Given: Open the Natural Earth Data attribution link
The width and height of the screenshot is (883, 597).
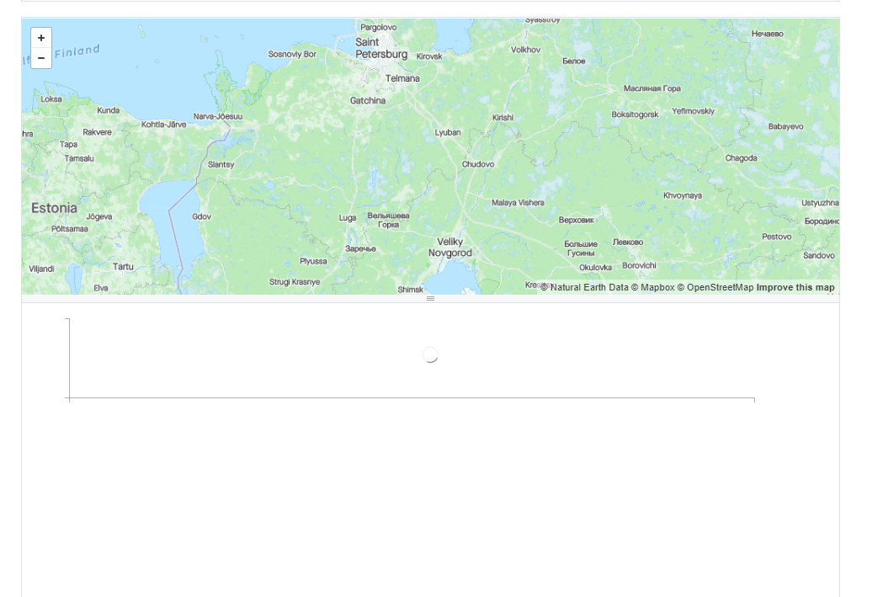Looking at the screenshot, I should (x=584, y=287).
